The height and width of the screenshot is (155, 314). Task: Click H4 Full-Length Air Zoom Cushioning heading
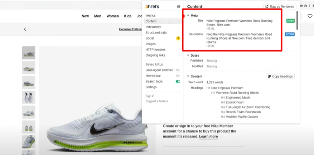click(x=246, y=107)
